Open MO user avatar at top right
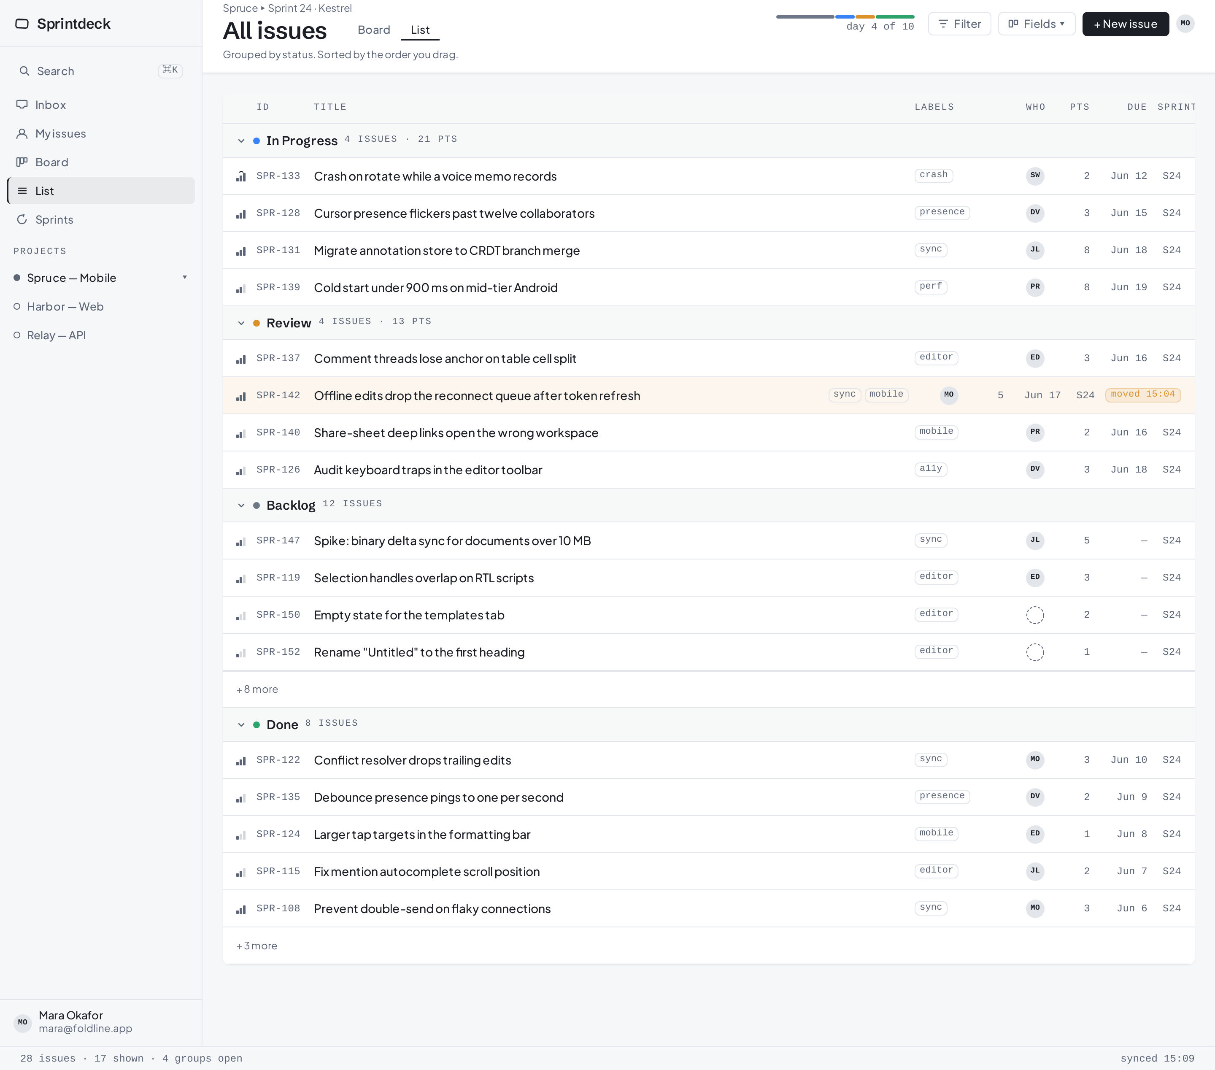 tap(1185, 24)
